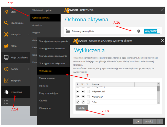The image size is (167, 127).
Task: Open the Wygląd settings section
Action: 45,33
